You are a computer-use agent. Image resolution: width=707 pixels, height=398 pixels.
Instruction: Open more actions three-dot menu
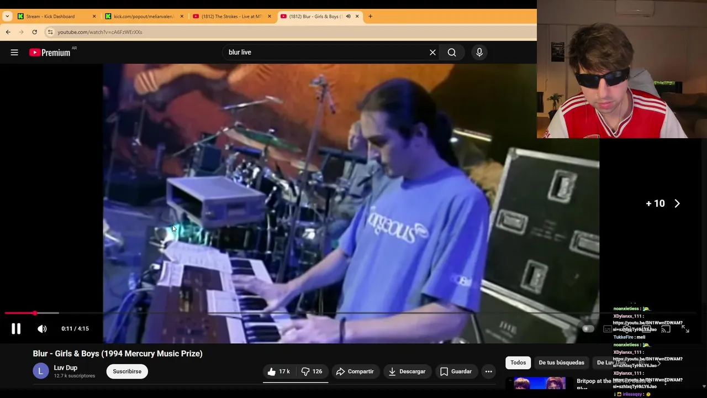coord(488,371)
